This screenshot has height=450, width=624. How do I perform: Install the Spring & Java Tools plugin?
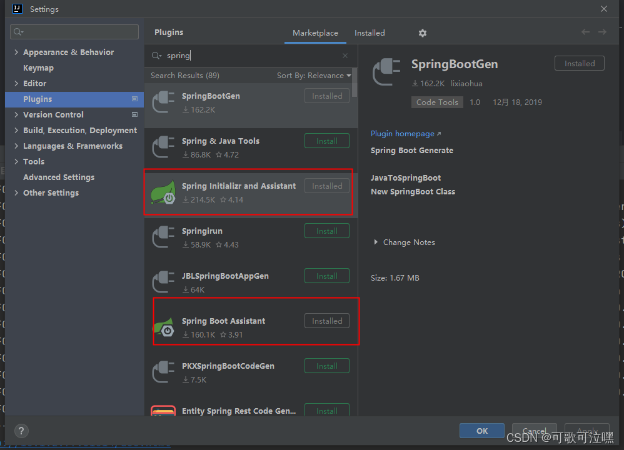pos(327,141)
